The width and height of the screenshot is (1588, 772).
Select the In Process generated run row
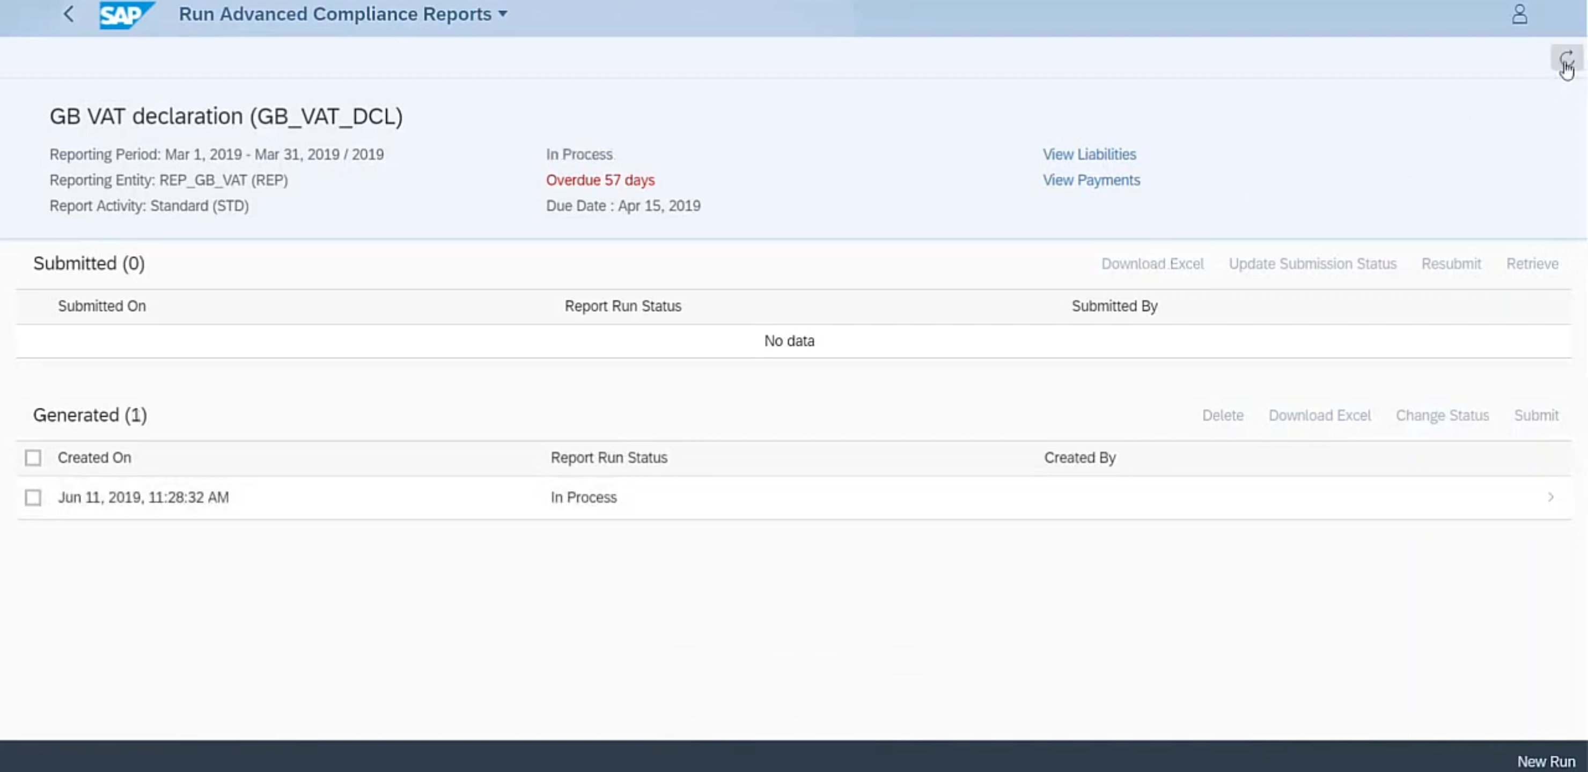coord(583,497)
